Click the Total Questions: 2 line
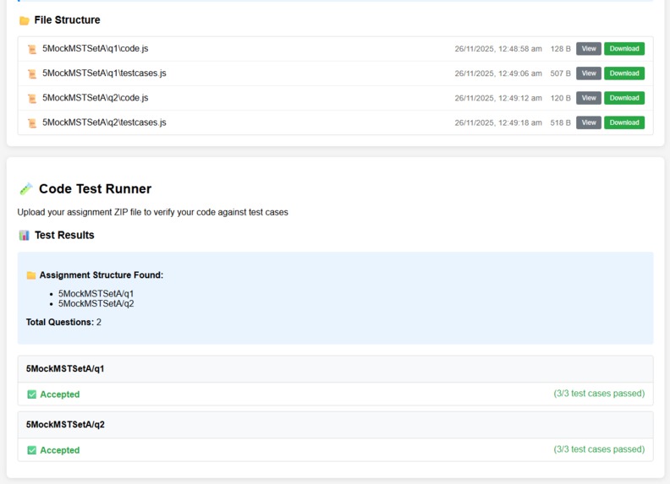670x484 pixels. [63, 322]
